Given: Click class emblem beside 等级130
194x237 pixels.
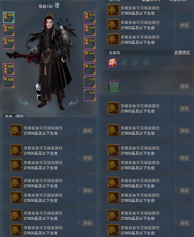Looking at the screenshot, I should click(x=57, y=6).
